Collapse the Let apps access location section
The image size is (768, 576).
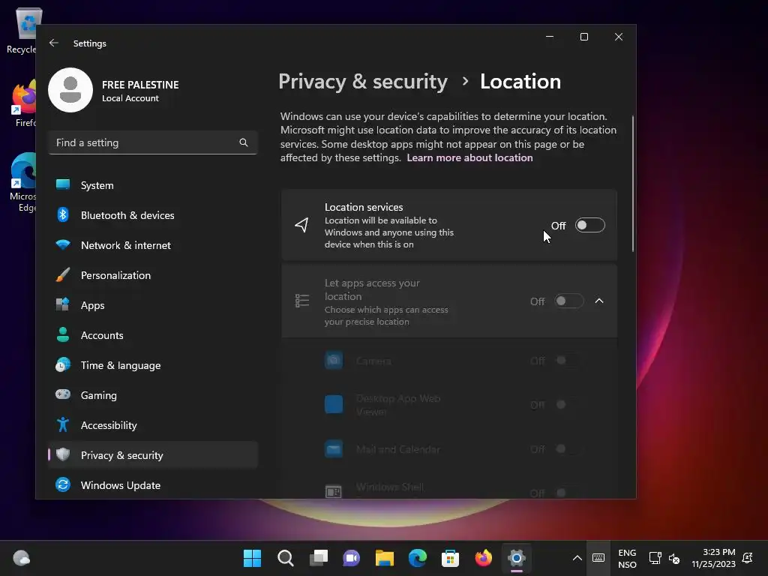coord(599,301)
